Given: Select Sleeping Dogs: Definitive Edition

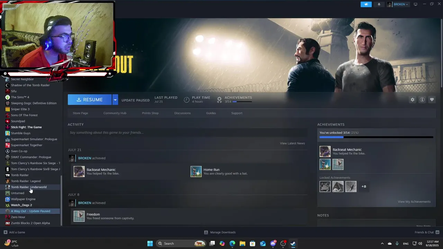Looking at the screenshot, I should click(34, 103).
